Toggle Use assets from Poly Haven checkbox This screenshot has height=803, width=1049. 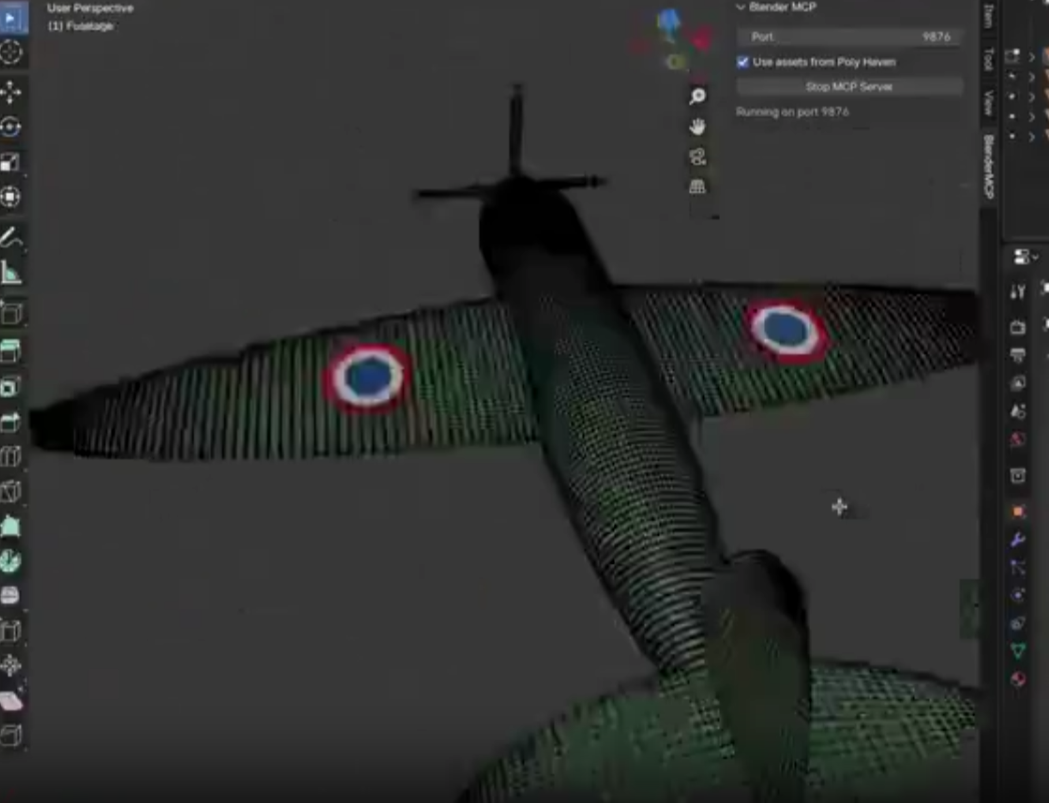pos(742,62)
